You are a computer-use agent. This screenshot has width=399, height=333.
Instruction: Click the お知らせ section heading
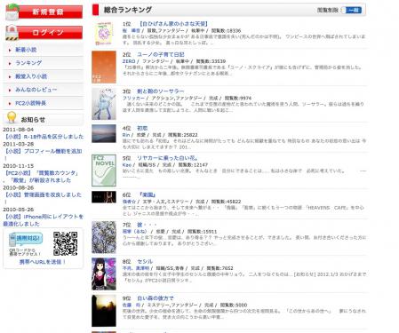click(x=33, y=120)
